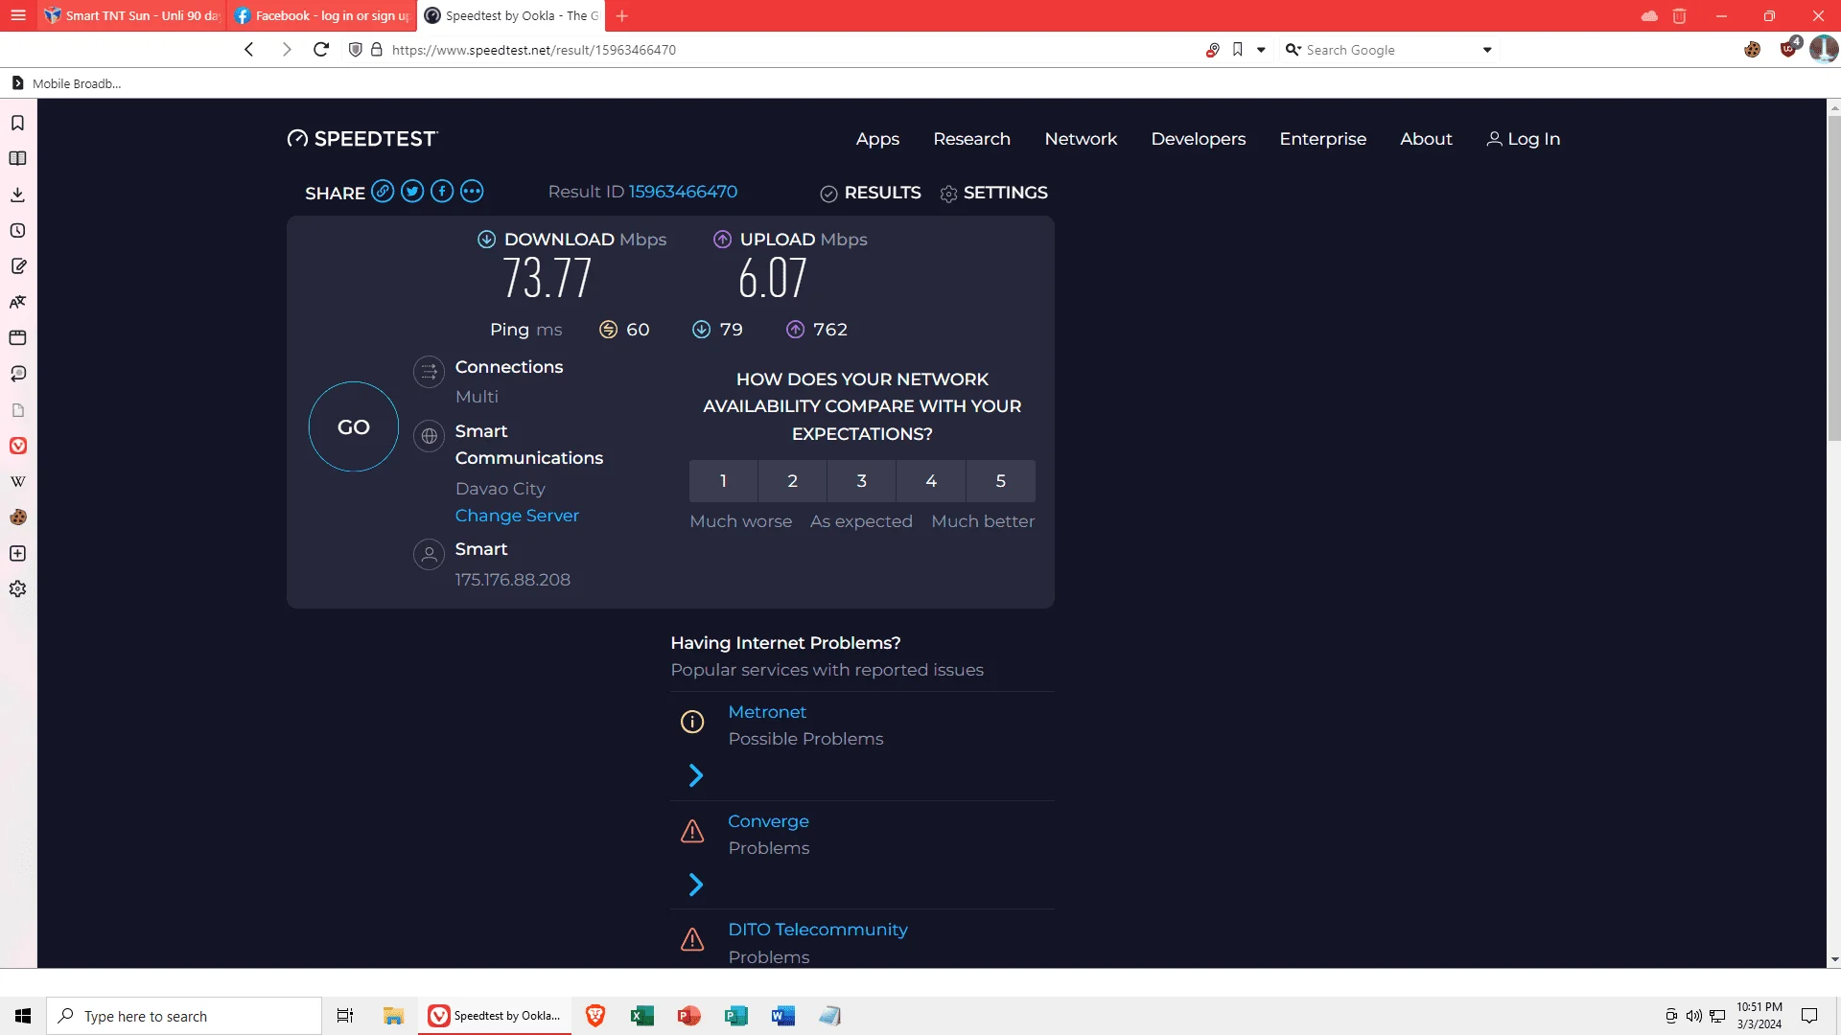Start test with GO button

point(354,426)
